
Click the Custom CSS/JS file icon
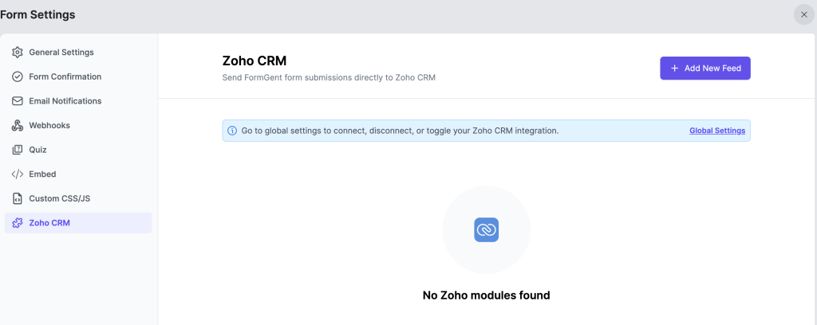pyautogui.click(x=18, y=198)
